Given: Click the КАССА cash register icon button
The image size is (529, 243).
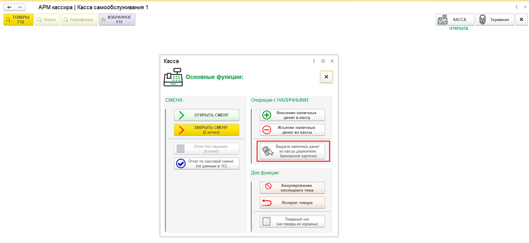Looking at the screenshot, I should [455, 19].
